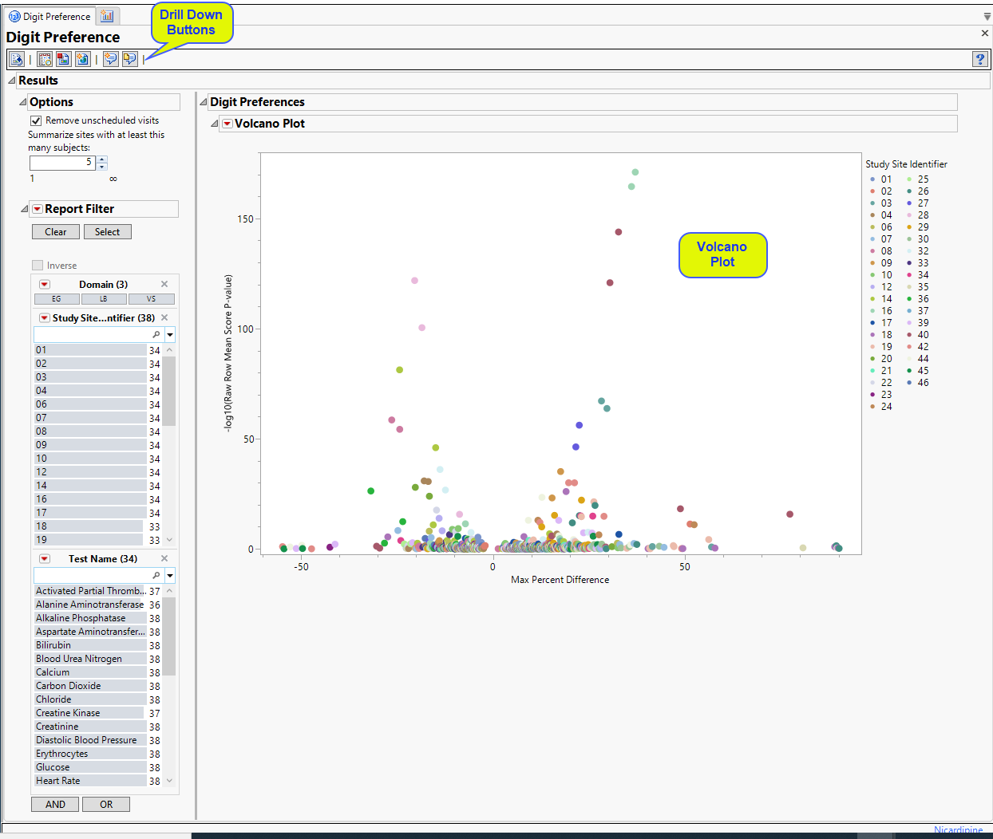Click the site 25 legend color marker
The height and width of the screenshot is (839, 993).
(x=909, y=179)
